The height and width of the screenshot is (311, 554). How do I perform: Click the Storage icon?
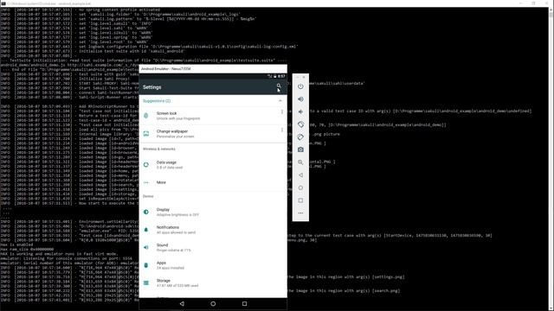(x=146, y=282)
